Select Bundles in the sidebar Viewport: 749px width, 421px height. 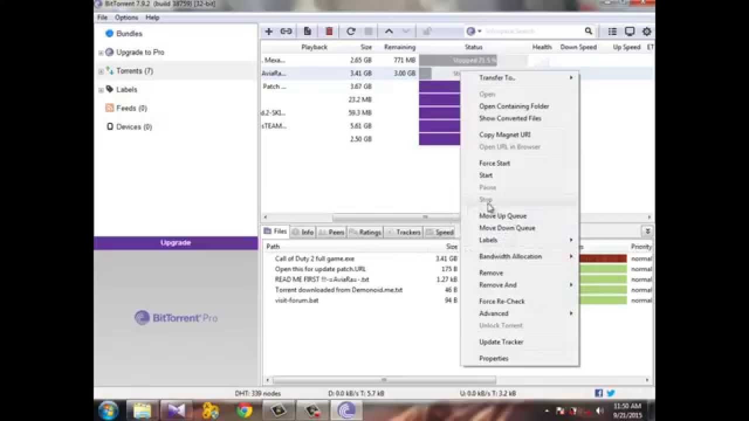coord(129,33)
